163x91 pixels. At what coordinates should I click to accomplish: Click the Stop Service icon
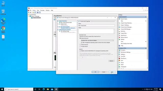pos(119,35)
